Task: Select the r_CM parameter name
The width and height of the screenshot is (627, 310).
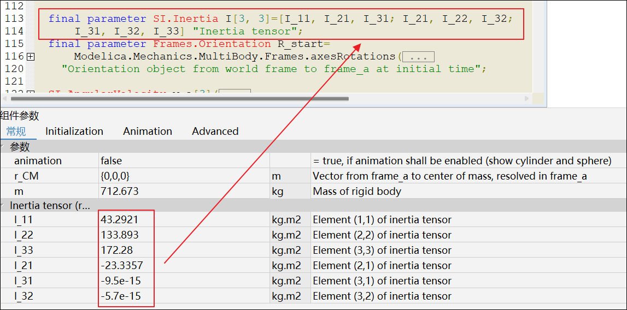Action: [26, 176]
